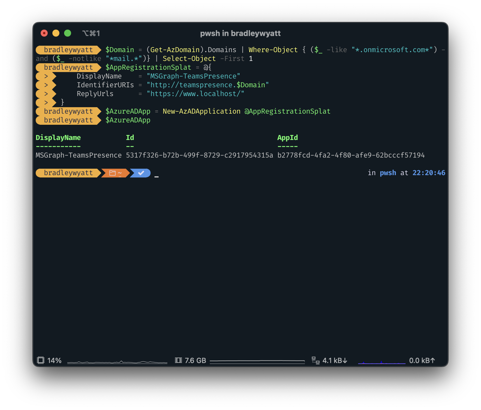
Task: Click the '0.0 kB↑' upload value
Action: coord(422,361)
